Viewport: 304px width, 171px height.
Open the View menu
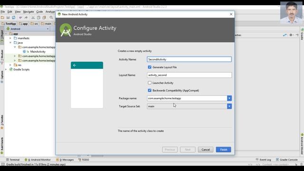coord(18,12)
